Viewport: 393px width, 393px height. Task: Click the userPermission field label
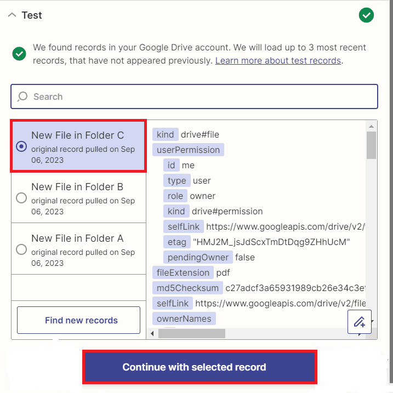coord(188,150)
